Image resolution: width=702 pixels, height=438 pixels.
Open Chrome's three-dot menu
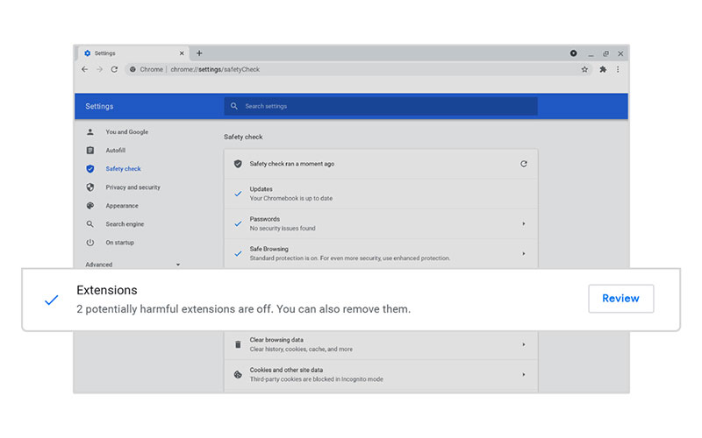(618, 69)
